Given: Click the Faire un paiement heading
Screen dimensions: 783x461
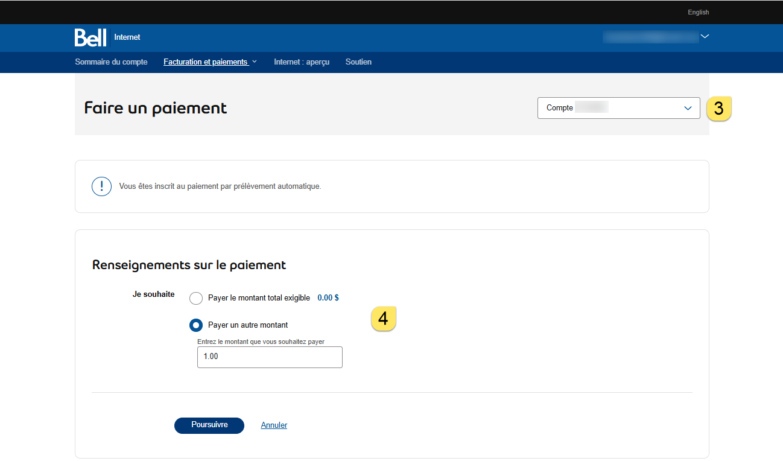Looking at the screenshot, I should pyautogui.click(x=156, y=108).
